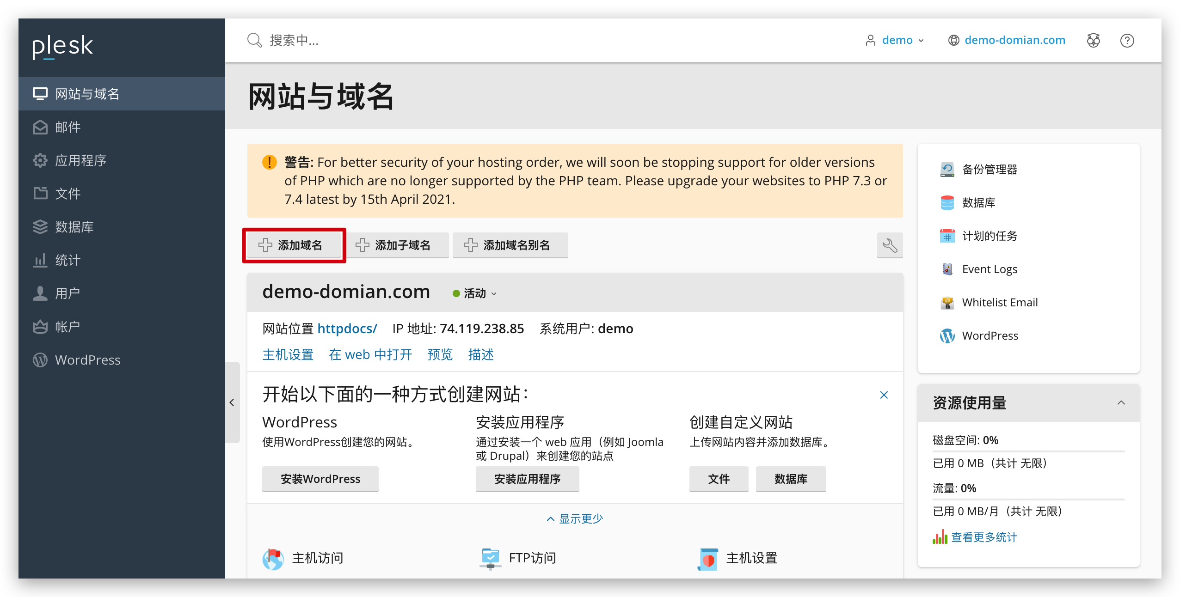Open 邮件 (Mail) in sidebar
This screenshot has width=1180, height=597.
[x=68, y=127]
